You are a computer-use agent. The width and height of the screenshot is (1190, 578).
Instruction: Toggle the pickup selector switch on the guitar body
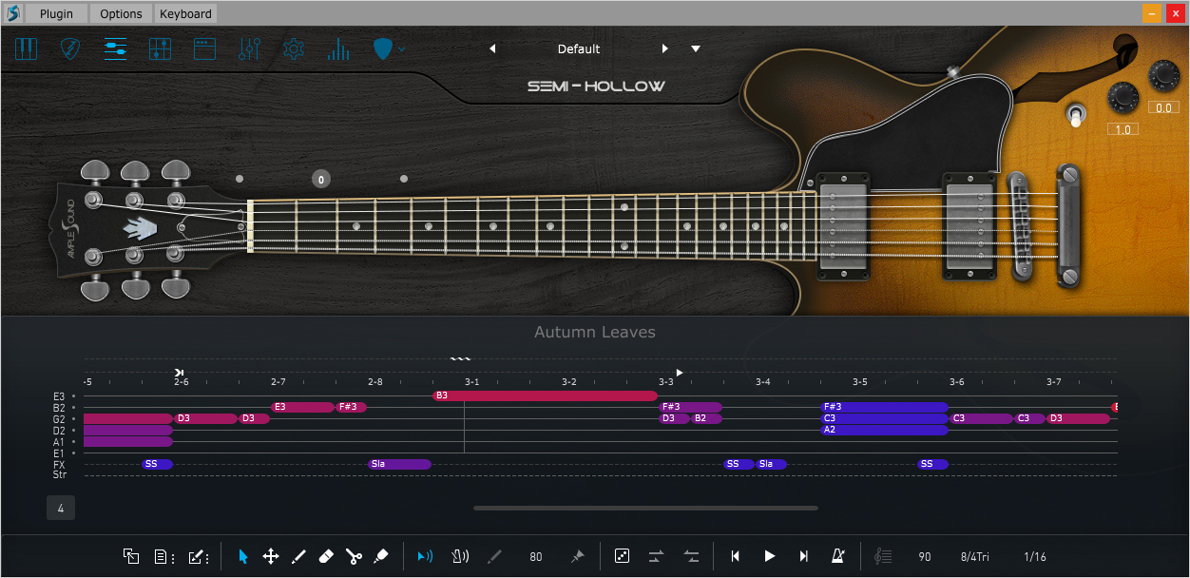coord(1075,116)
